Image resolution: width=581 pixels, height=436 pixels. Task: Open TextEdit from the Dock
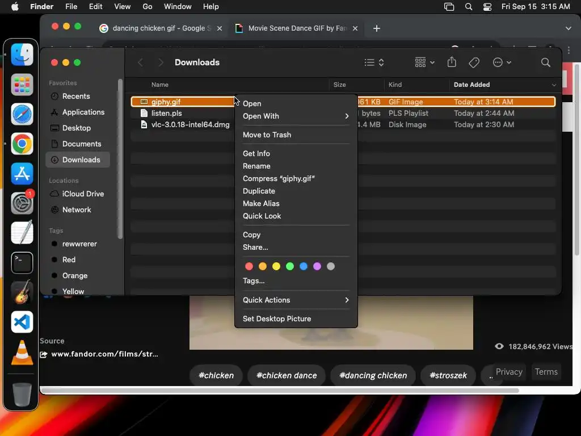22,233
